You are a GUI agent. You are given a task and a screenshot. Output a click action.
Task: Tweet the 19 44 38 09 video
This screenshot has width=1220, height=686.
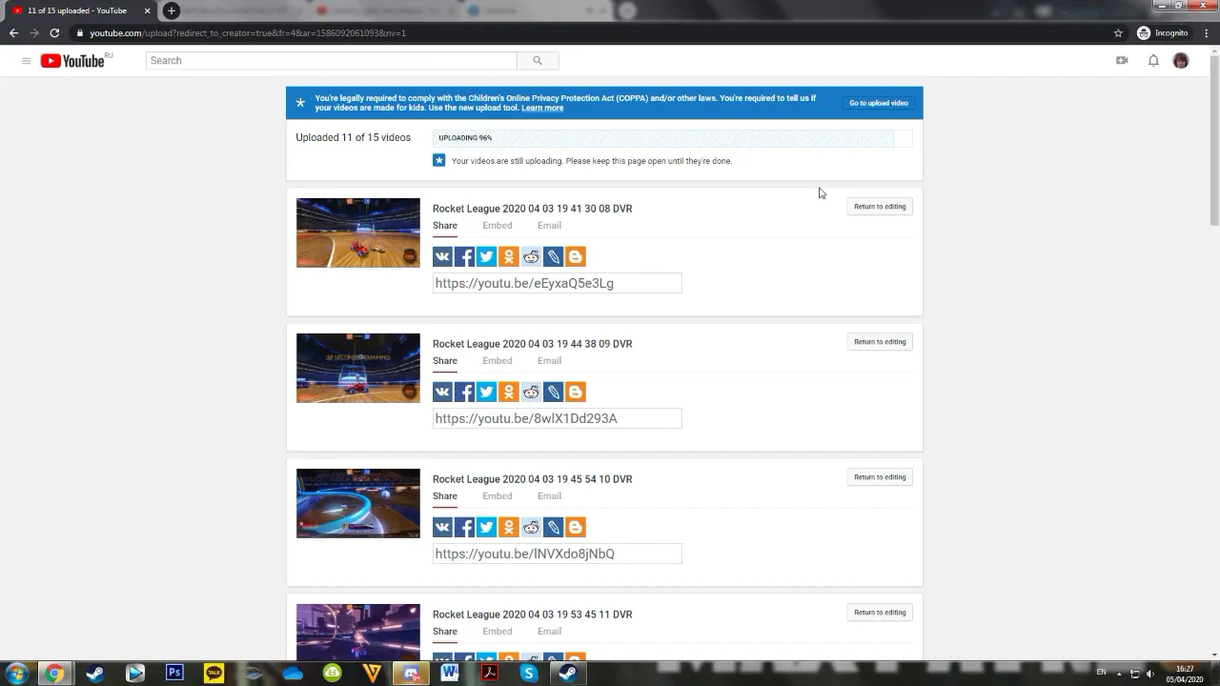pyautogui.click(x=486, y=392)
